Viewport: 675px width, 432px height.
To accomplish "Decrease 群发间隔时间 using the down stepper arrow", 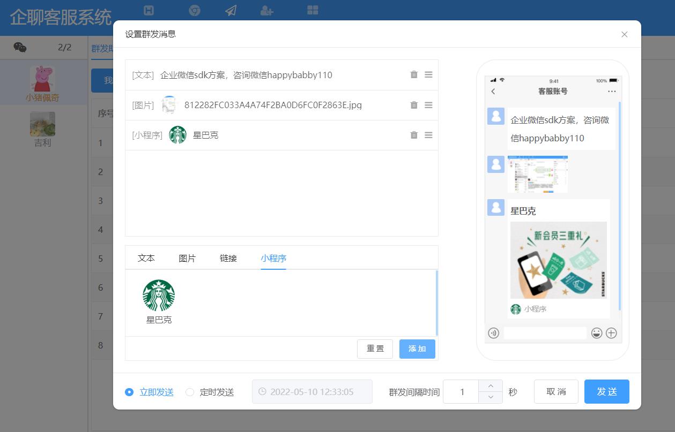I will pos(490,398).
